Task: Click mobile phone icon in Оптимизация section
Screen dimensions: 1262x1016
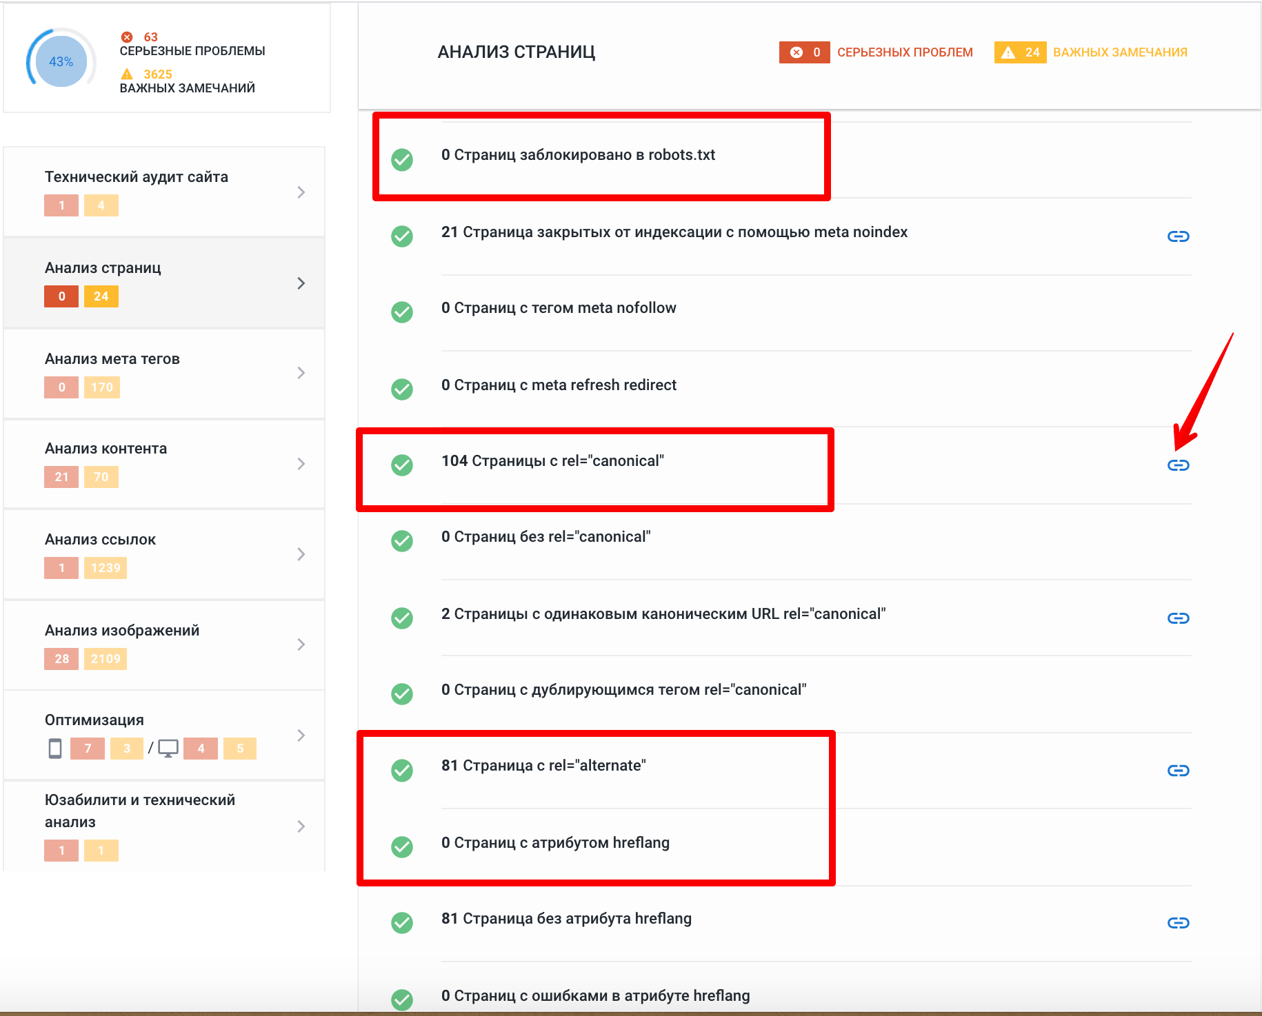Action: coord(55,749)
